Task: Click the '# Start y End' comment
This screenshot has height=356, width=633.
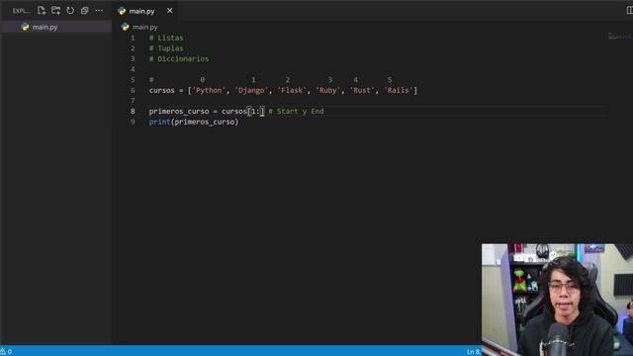Action: (296, 111)
